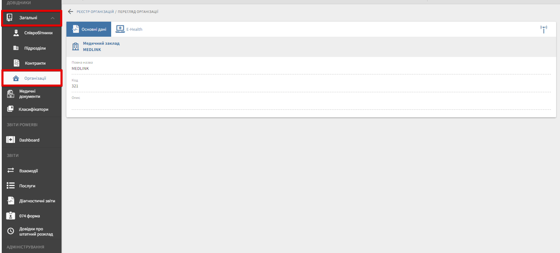Collapse the Загальні section chevron
560x253 pixels.
point(52,18)
